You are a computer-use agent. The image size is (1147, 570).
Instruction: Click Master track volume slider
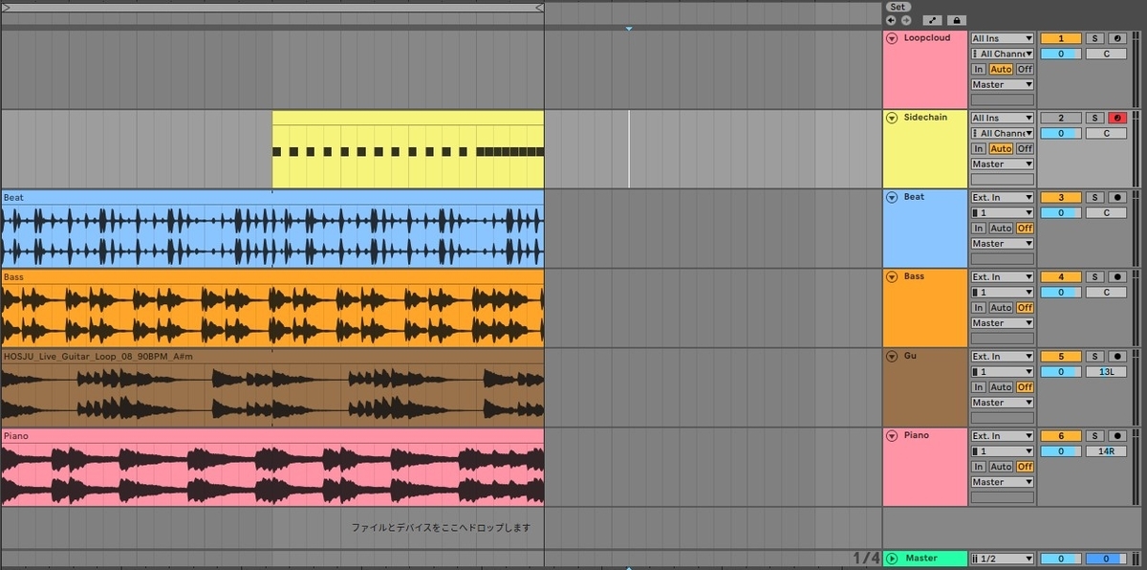tap(1061, 559)
